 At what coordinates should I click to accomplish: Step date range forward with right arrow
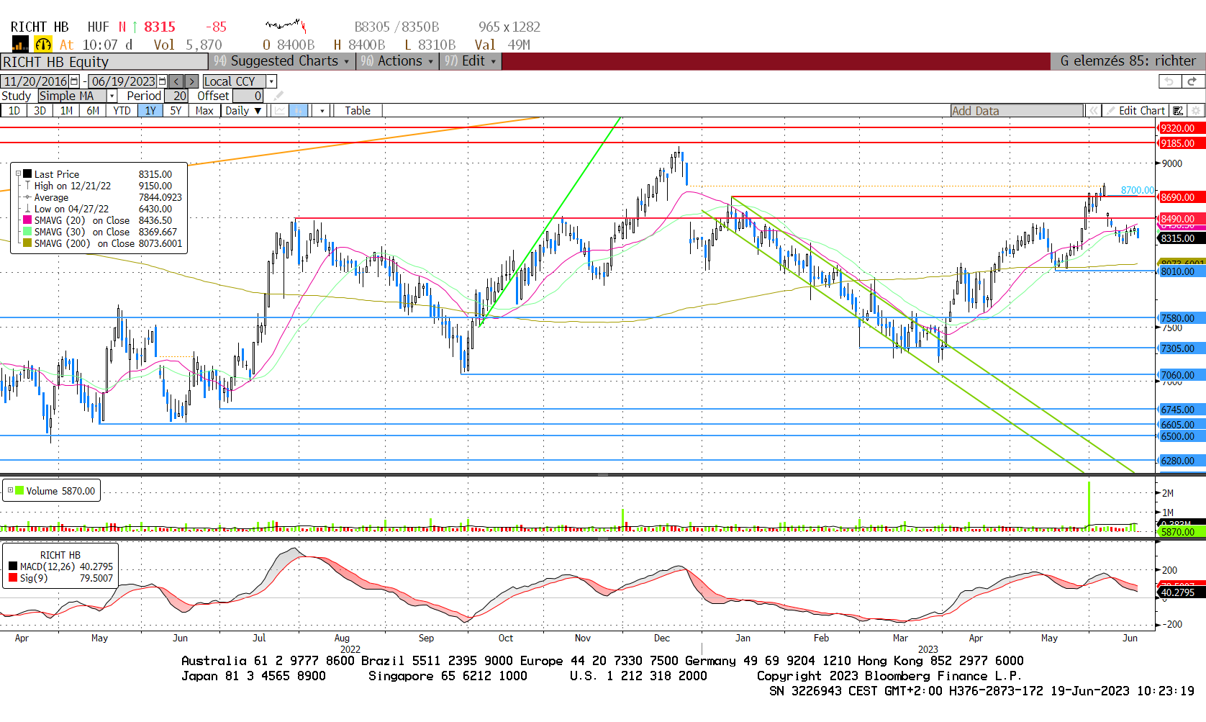point(191,81)
